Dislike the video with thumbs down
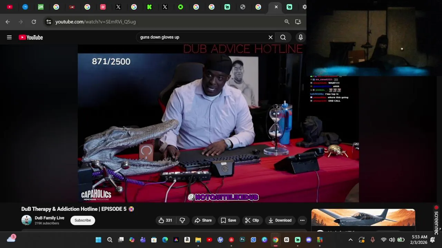The width and height of the screenshot is (442, 248). tap(182, 220)
